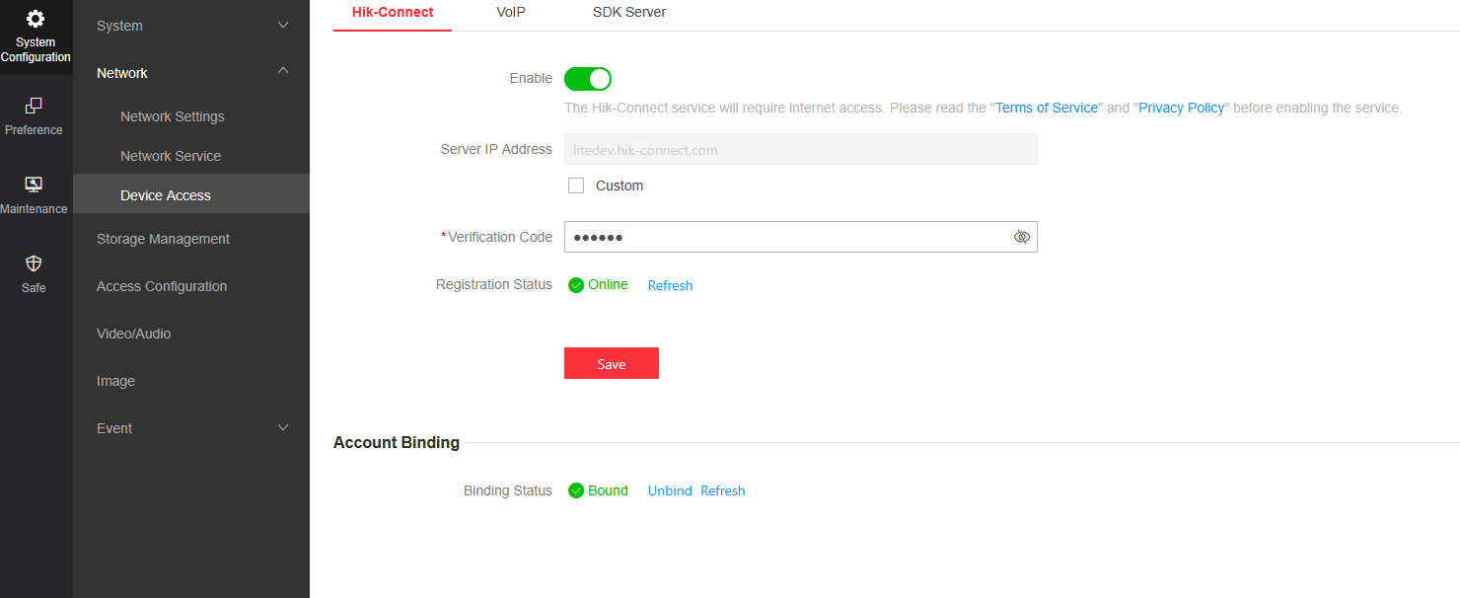Click the Bound status text
The height and width of the screenshot is (598, 1460).
tap(608, 490)
